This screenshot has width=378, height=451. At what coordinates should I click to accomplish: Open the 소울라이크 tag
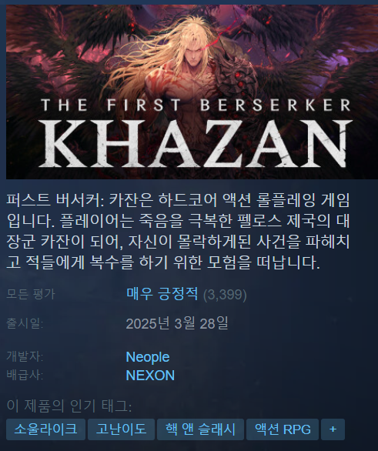pos(45,429)
